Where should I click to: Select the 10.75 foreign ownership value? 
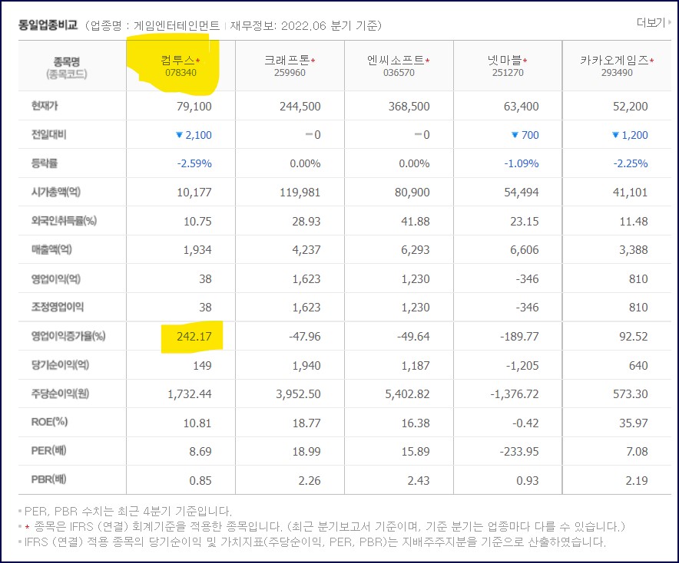[198, 222]
